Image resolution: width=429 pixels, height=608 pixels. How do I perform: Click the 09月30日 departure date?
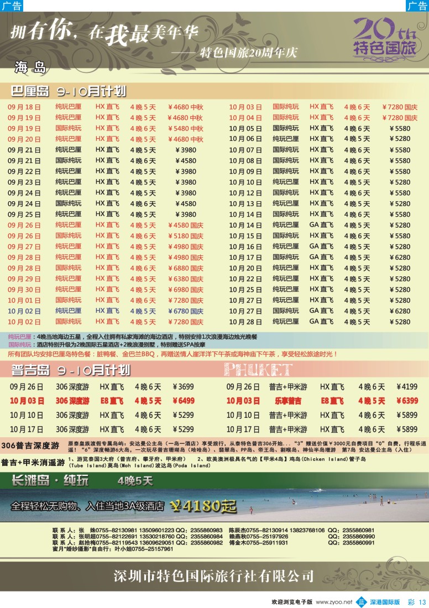coord(24,290)
